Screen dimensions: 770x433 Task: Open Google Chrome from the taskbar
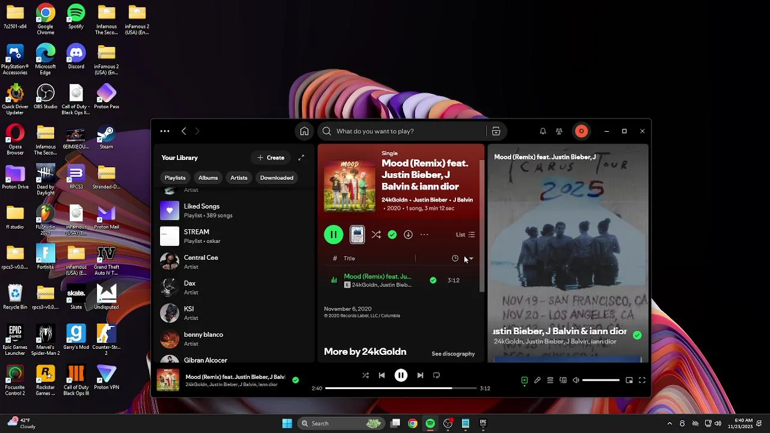point(413,423)
